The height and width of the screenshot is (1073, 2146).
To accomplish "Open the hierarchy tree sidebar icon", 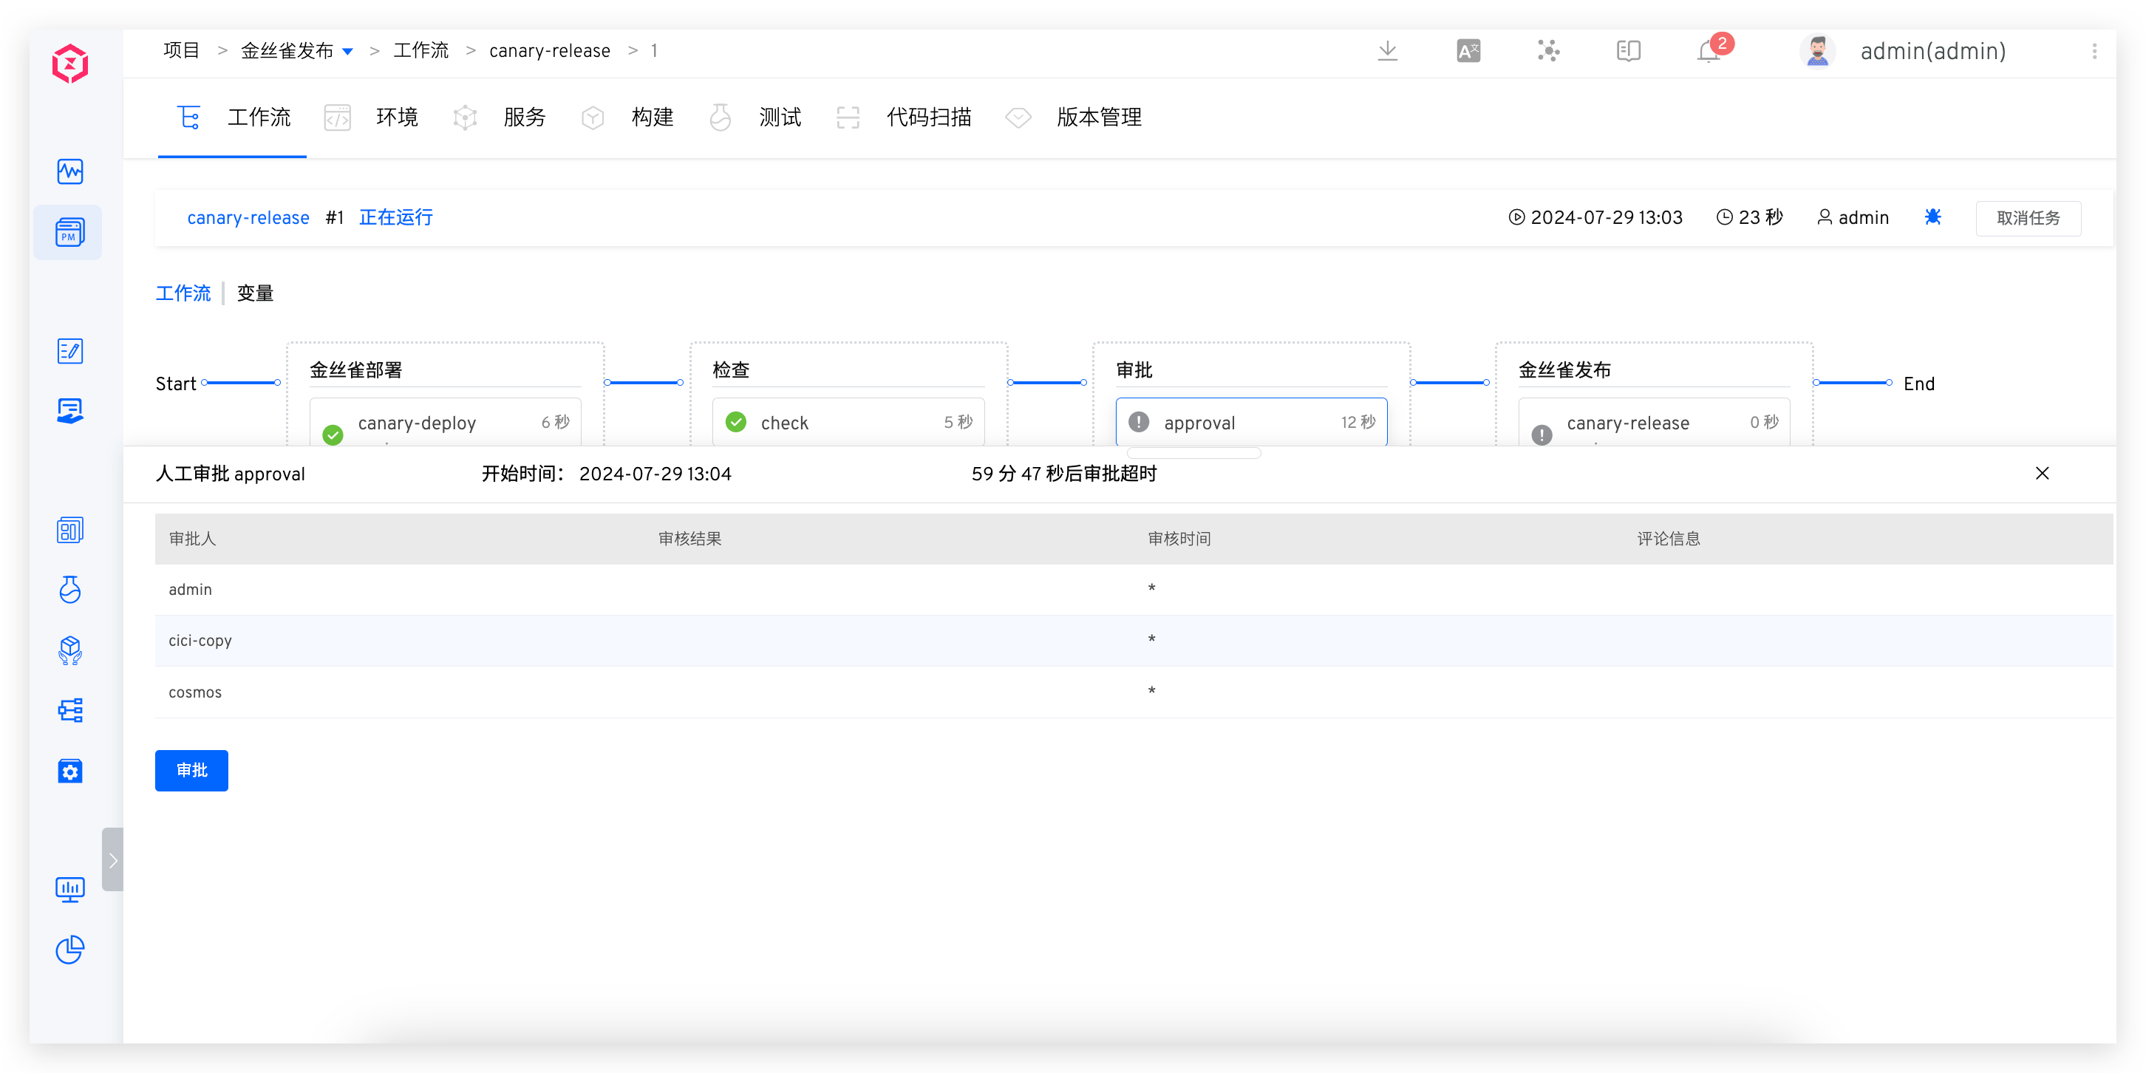I will 70,709.
